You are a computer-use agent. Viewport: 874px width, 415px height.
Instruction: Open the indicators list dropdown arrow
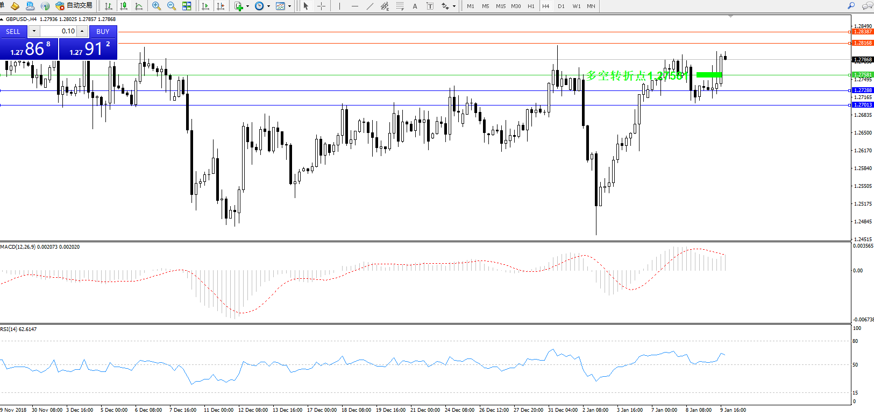tap(247, 6)
